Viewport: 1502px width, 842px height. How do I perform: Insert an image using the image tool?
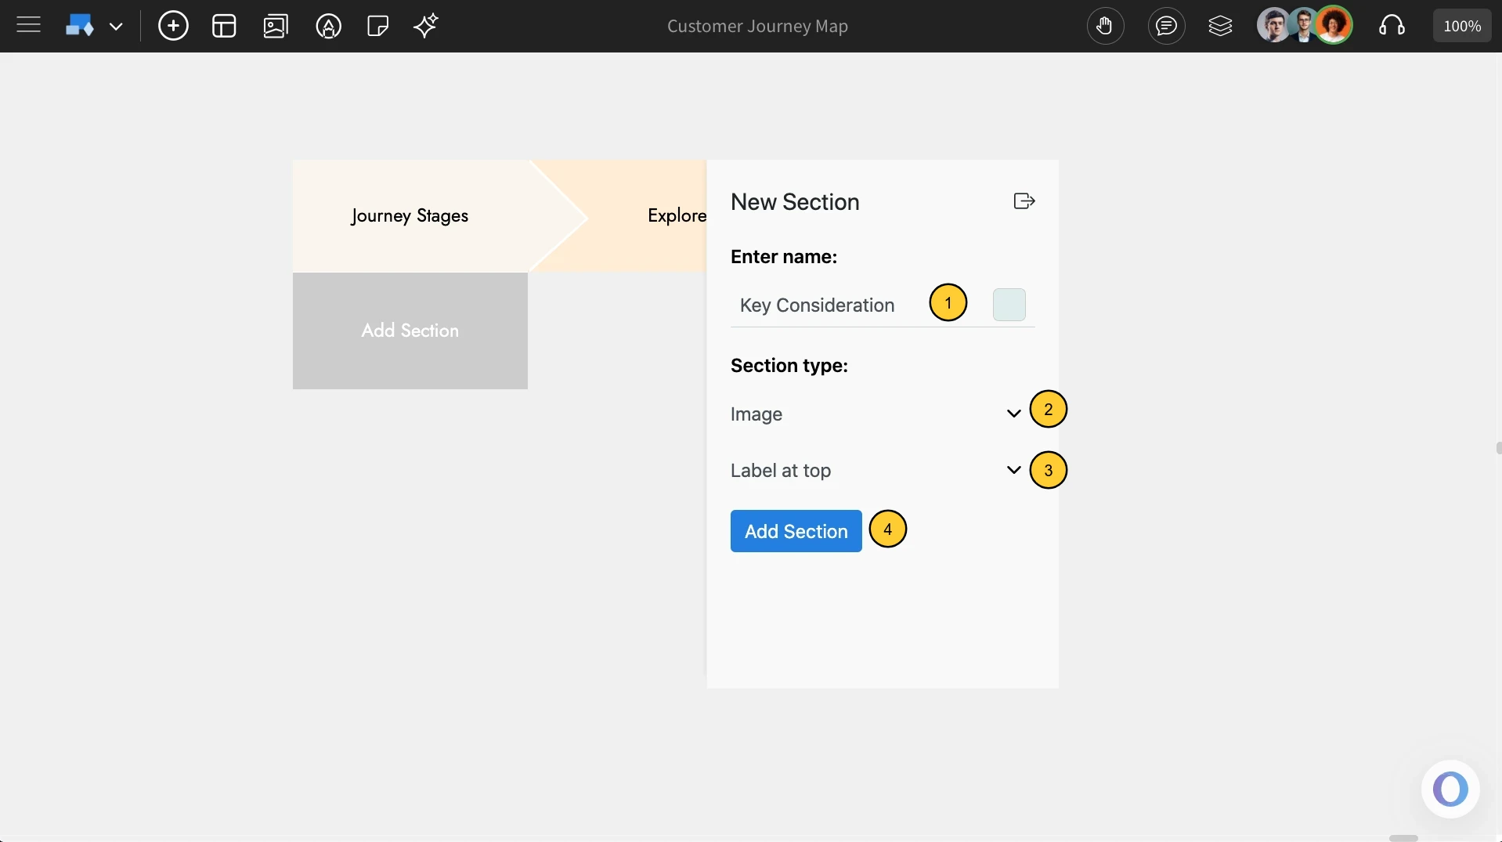click(x=275, y=25)
